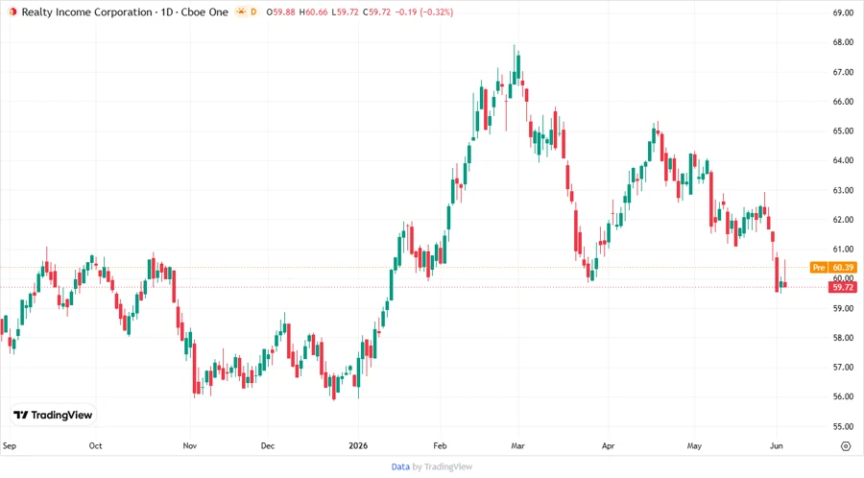Viewport: 864px width, 478px height.
Task: Click the 67.00 price axis label
Action: (843, 72)
